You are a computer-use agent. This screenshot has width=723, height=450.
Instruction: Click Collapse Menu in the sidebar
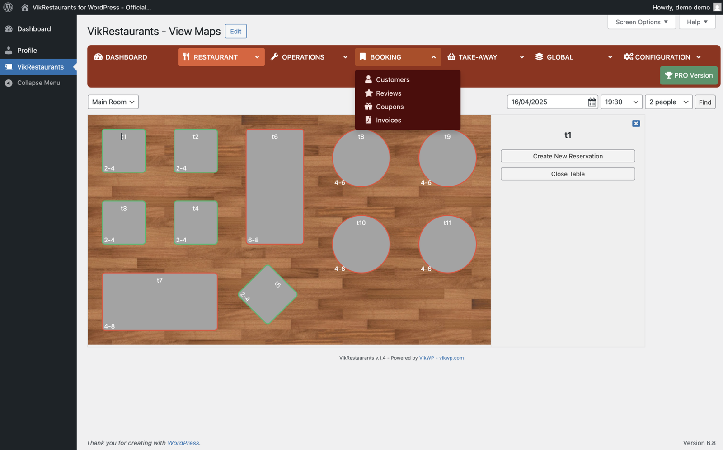click(38, 83)
